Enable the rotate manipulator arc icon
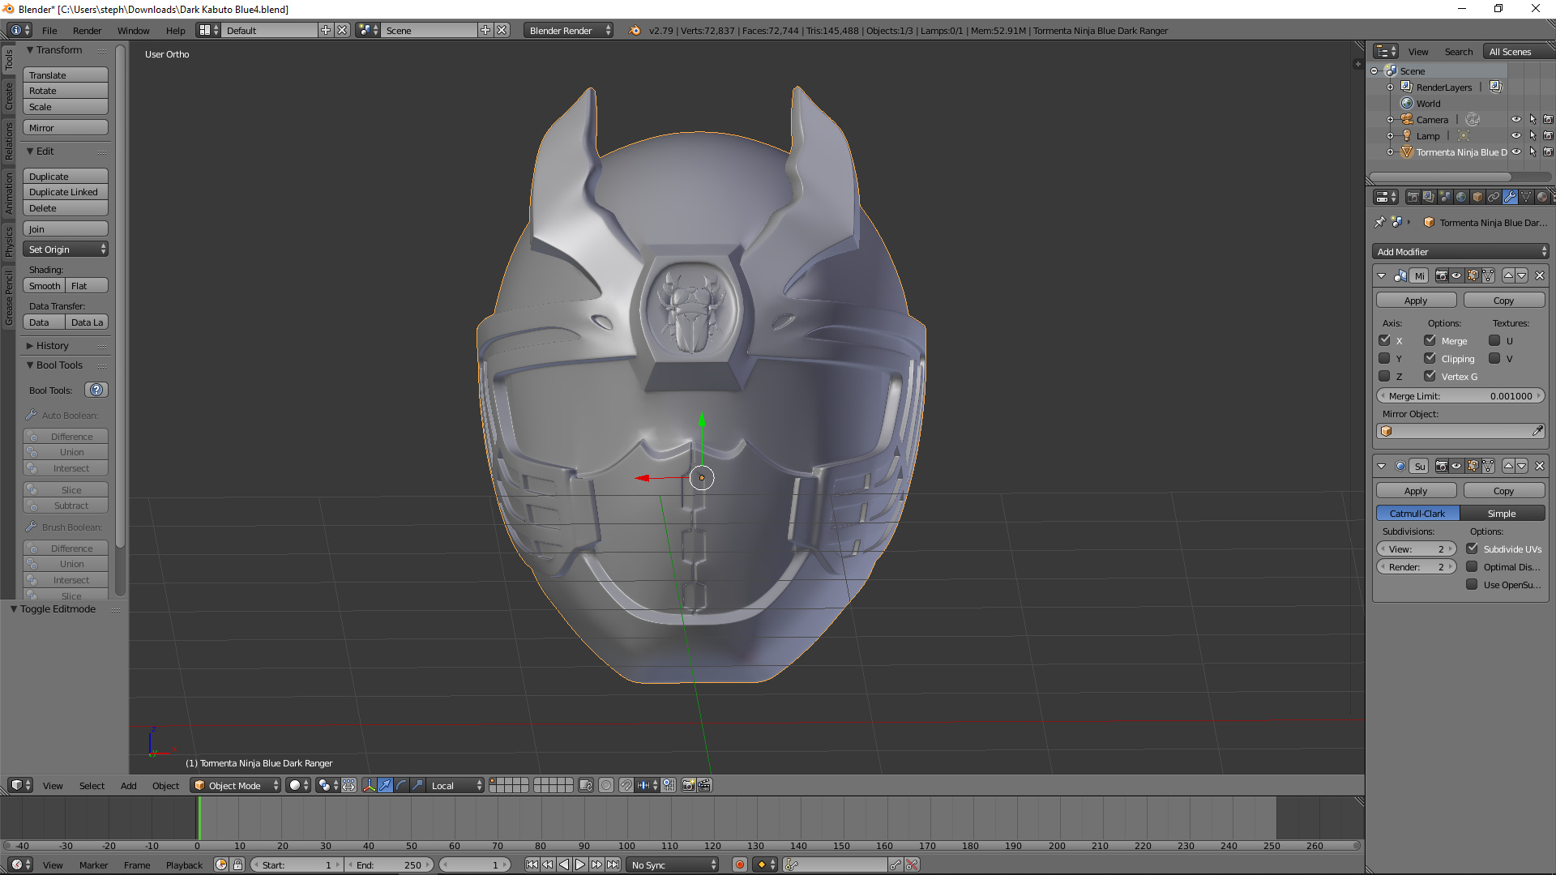The width and height of the screenshot is (1556, 875). coord(401,785)
